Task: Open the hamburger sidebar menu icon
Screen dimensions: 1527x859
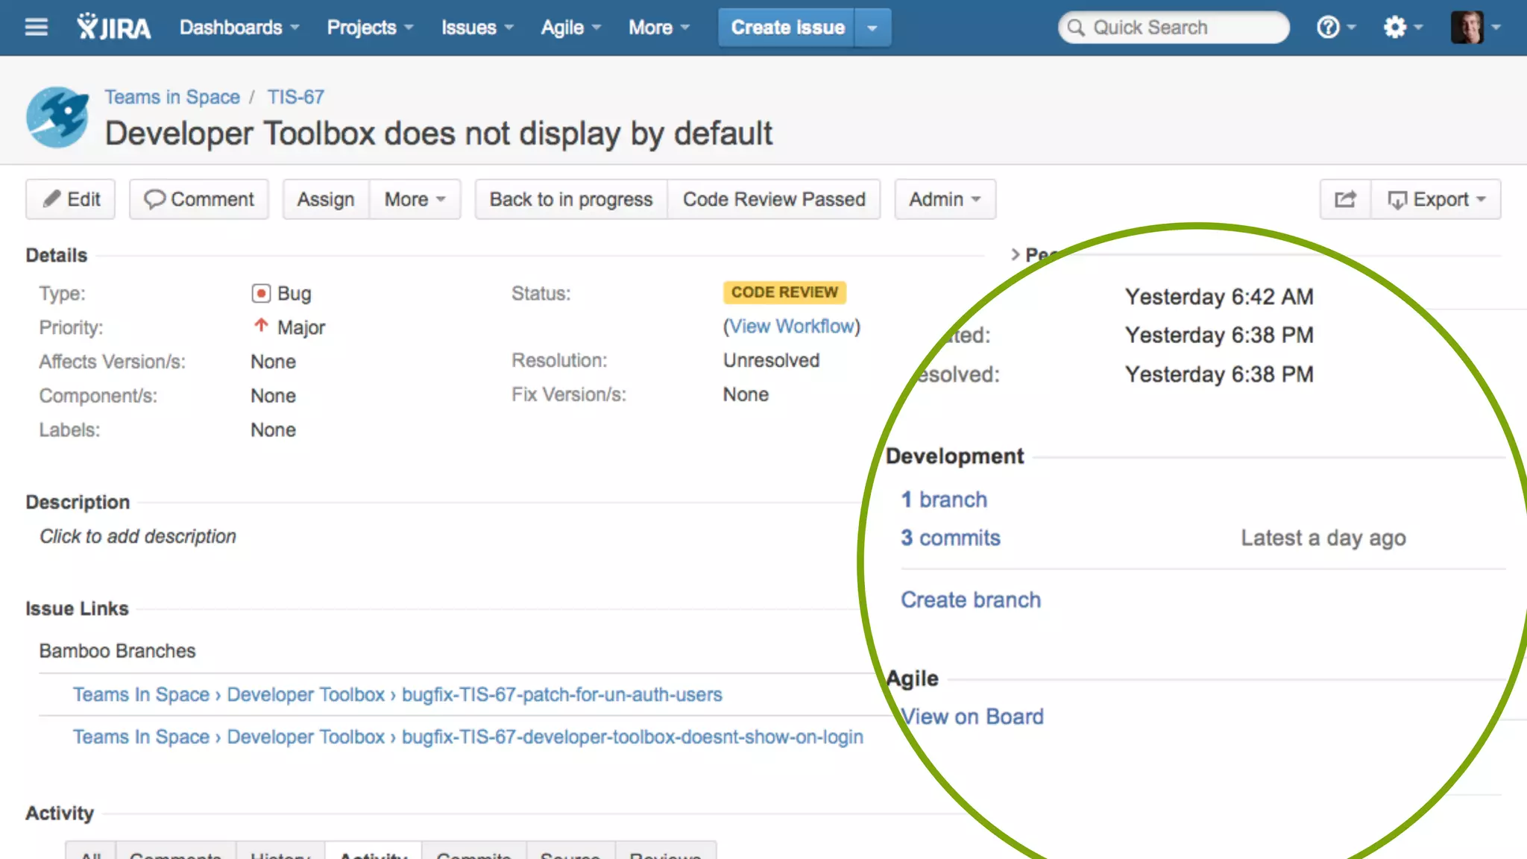Action: coord(36,28)
